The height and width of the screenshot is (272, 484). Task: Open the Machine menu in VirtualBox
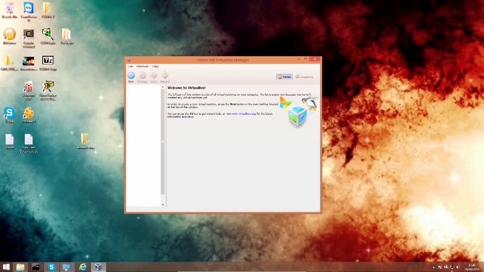tap(142, 66)
